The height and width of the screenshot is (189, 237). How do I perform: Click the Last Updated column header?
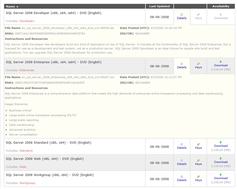click(x=159, y=6)
